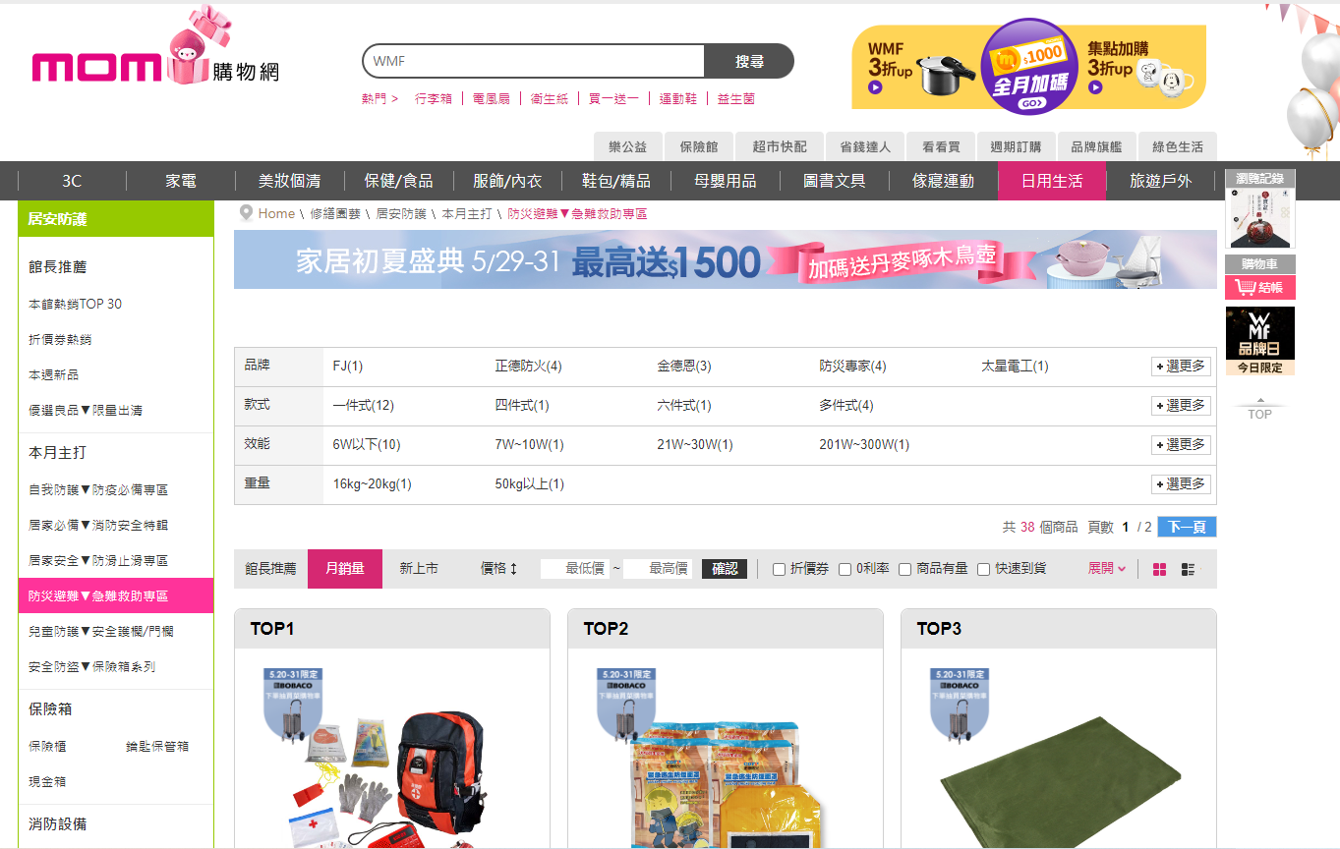Open browsing history product thumbnail
Viewport: 1340px width, 849px height.
pyautogui.click(x=1259, y=217)
